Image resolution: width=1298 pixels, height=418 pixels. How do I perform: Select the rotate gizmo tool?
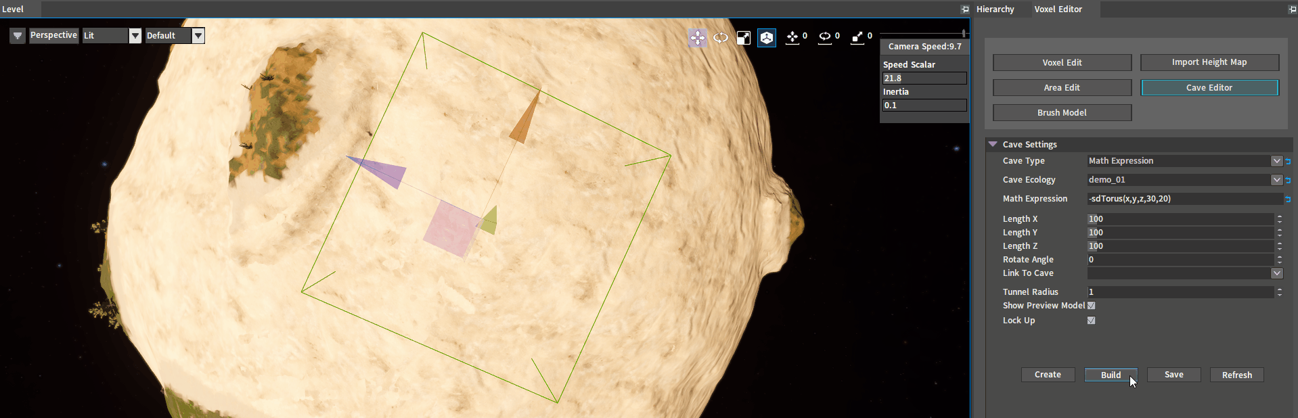coord(721,38)
